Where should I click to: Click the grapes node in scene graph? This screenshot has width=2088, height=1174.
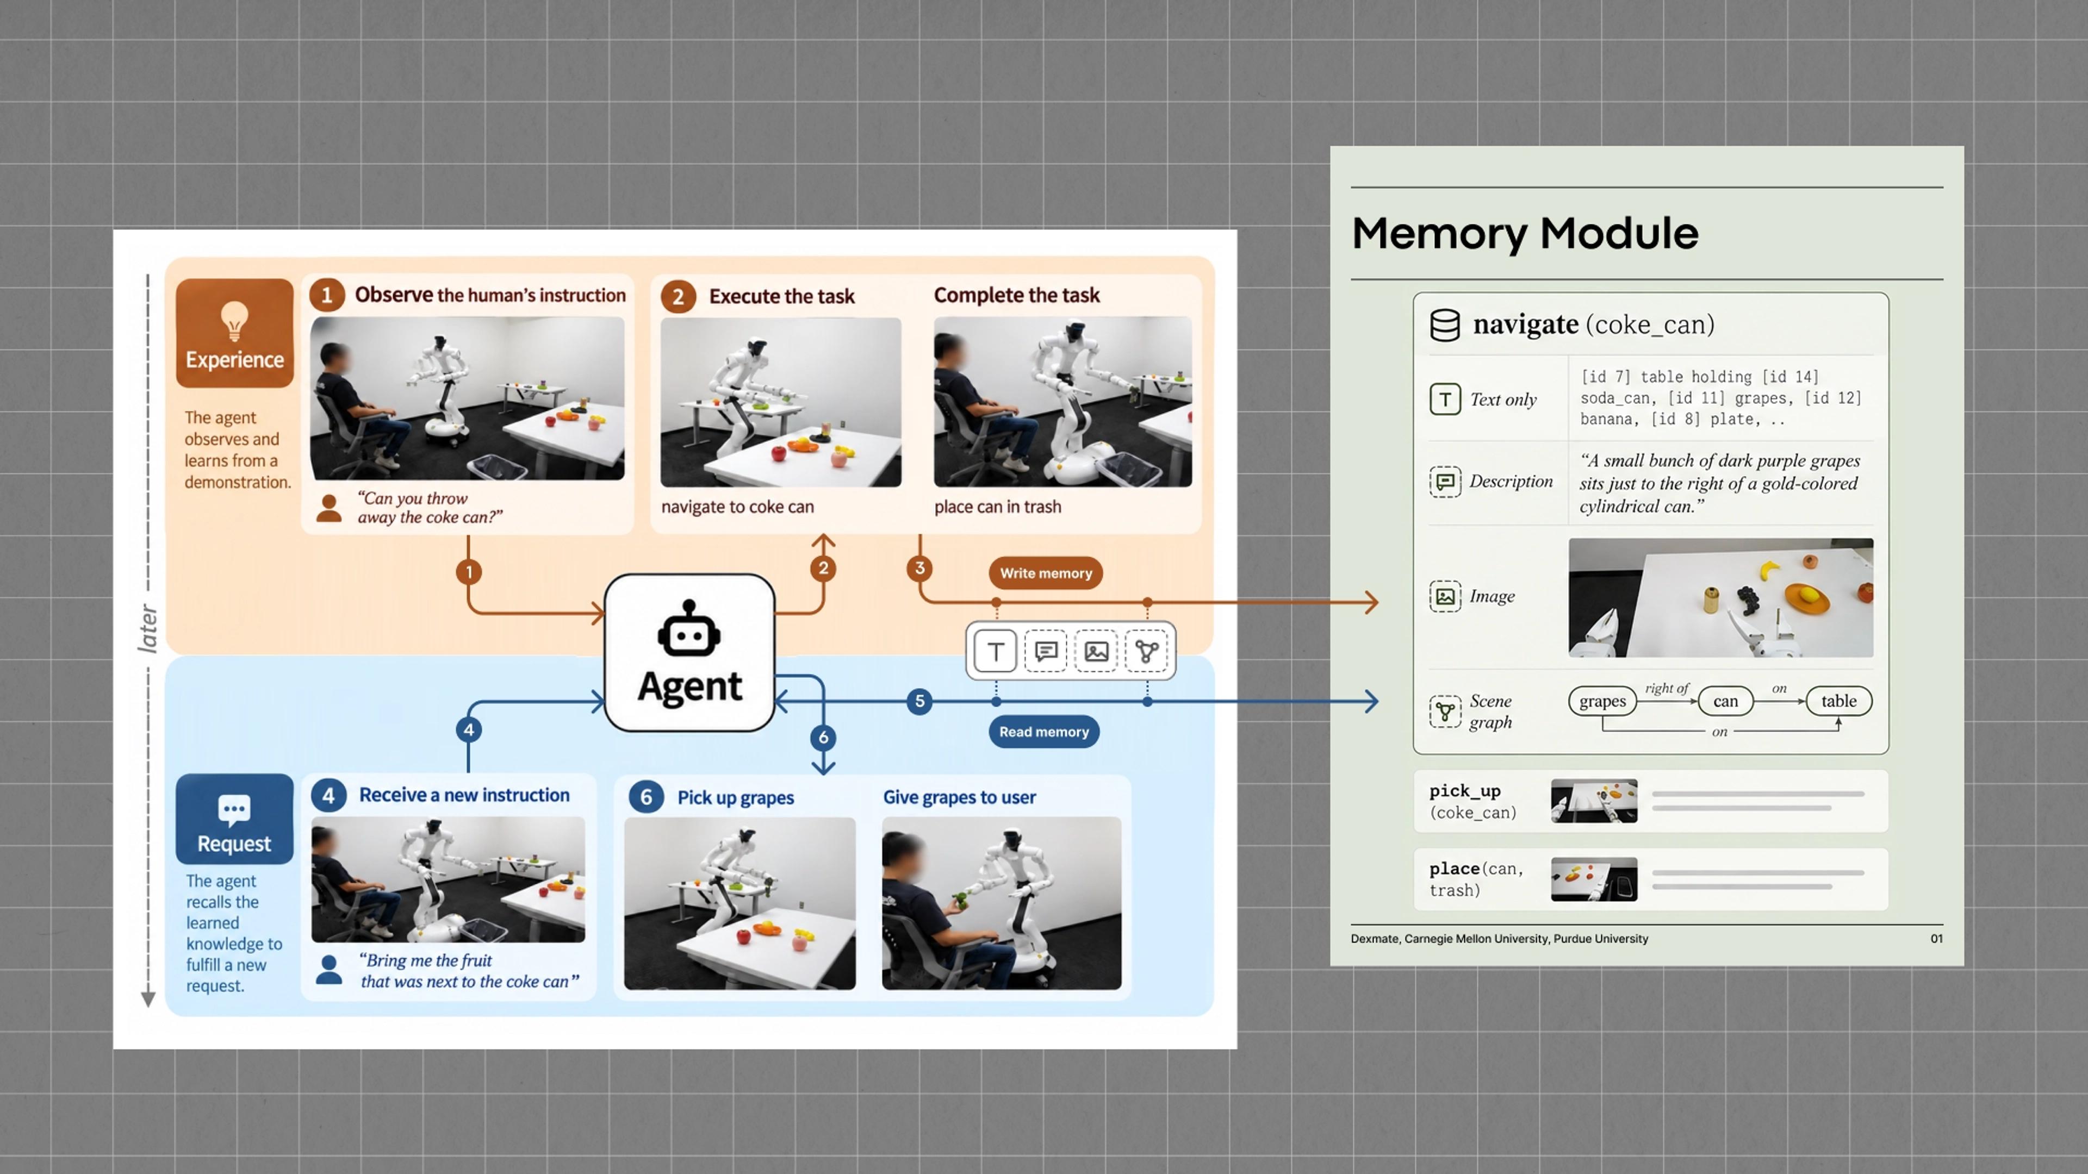point(1602,701)
